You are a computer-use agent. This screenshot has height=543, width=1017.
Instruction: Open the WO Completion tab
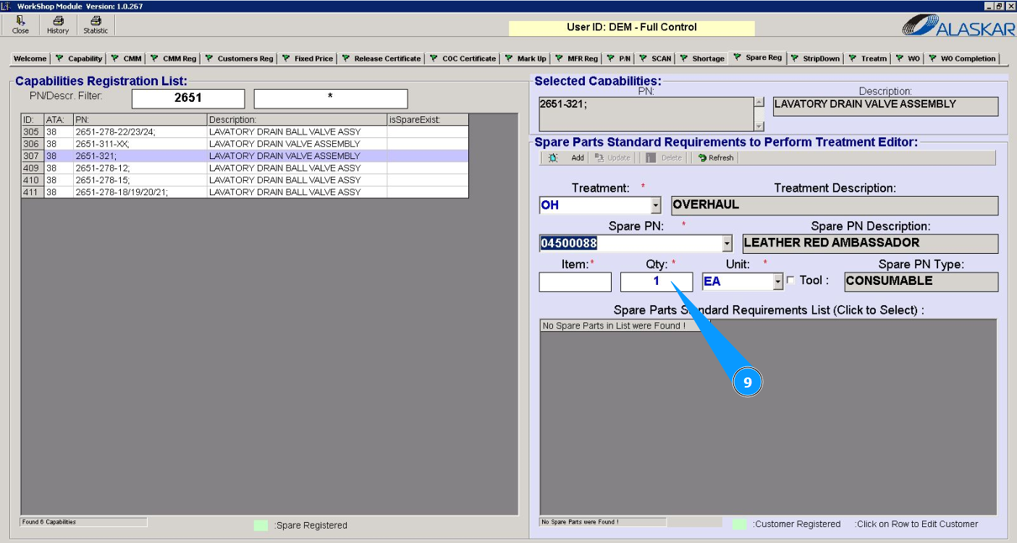click(x=962, y=59)
